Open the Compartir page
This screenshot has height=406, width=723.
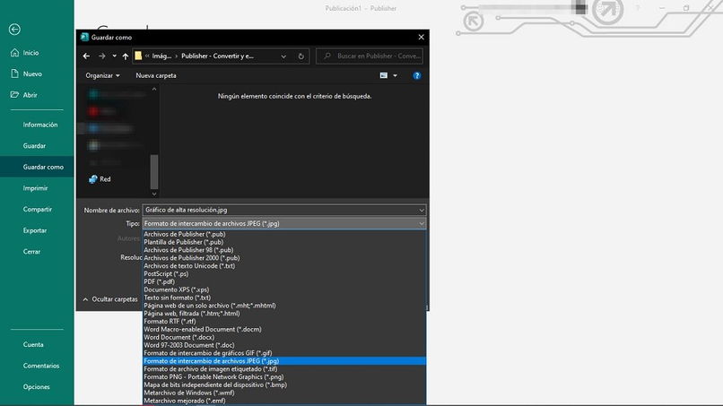pyautogui.click(x=37, y=209)
